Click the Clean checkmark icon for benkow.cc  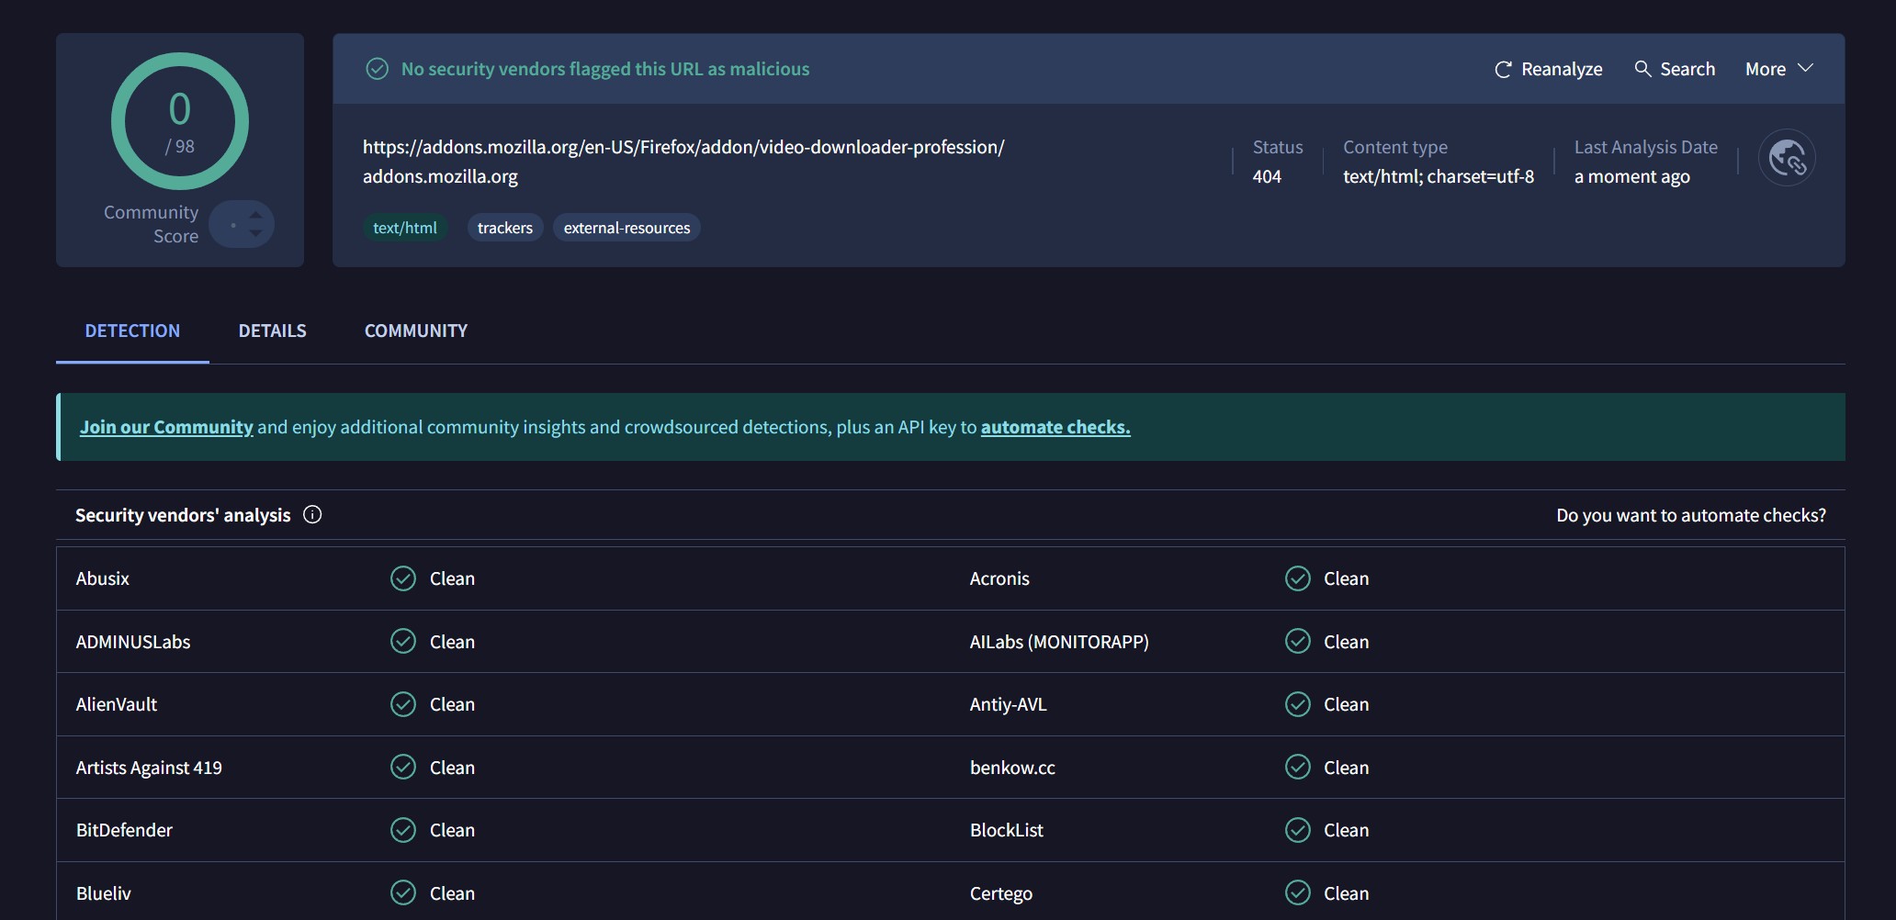click(1297, 768)
